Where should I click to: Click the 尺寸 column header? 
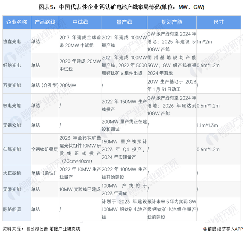click(219, 22)
